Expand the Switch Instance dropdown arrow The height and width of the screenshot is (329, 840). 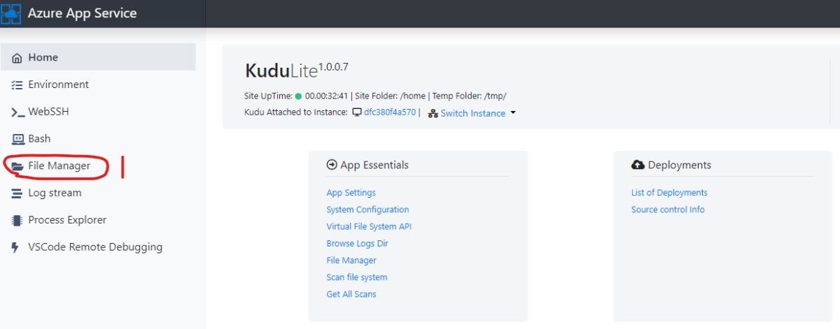pos(513,113)
